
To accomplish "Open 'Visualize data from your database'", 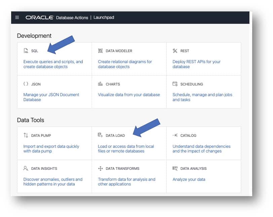I will pyautogui.click(x=128, y=95).
